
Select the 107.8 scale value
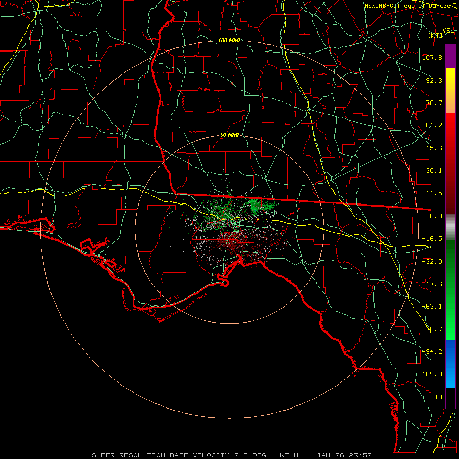click(432, 57)
